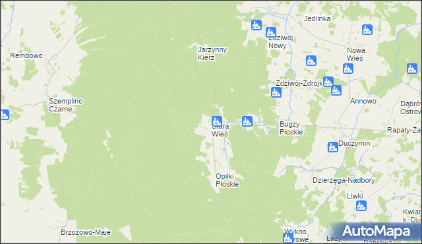Click the factory icon near Wykno
This screenshot has width=422, height=244.
pos(288,238)
